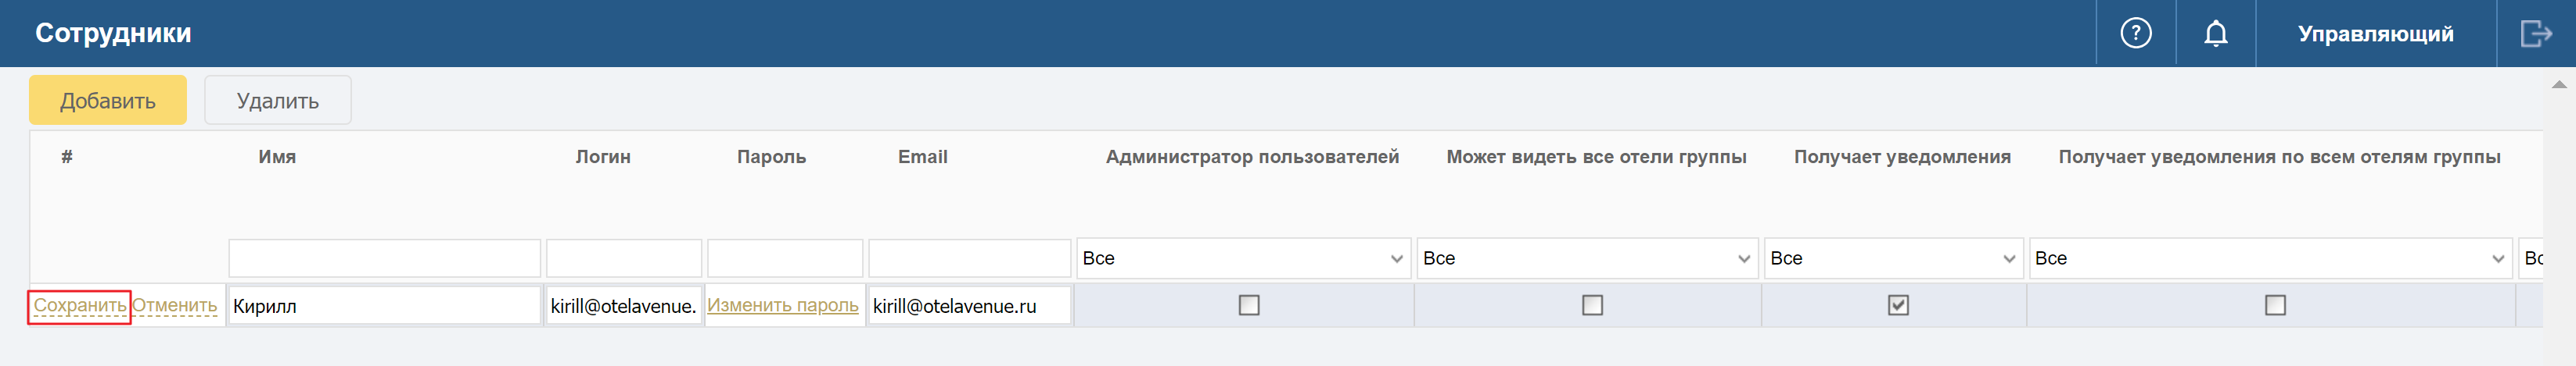Cancel editing with Отменить link
Image resolution: width=2576 pixels, height=366 pixels.
[174, 305]
